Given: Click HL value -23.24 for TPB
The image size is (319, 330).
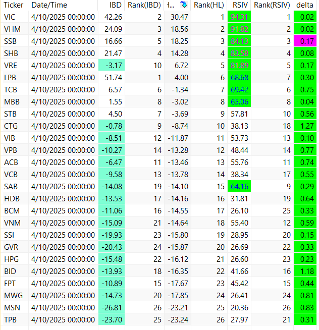Looking at the screenshot, I should point(178,320).
